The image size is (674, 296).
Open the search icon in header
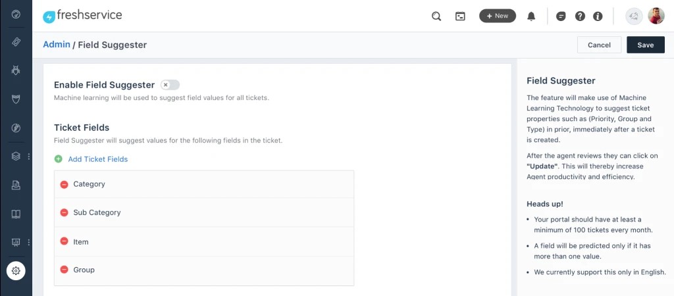[x=436, y=16]
